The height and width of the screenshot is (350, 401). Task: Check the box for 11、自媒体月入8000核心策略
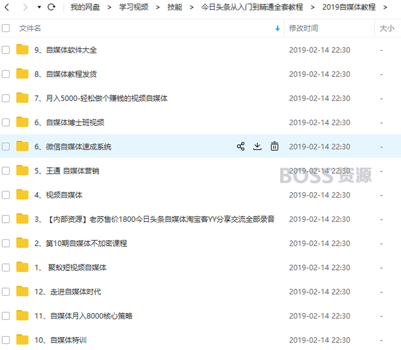tap(6, 316)
